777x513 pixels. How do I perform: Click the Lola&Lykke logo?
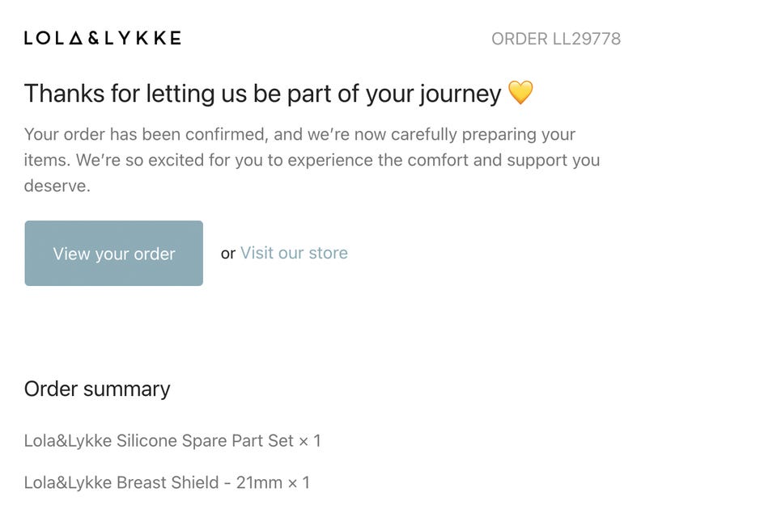coord(102,38)
